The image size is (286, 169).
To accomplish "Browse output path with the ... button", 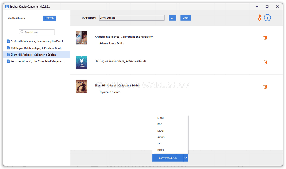I will click(x=172, y=18).
